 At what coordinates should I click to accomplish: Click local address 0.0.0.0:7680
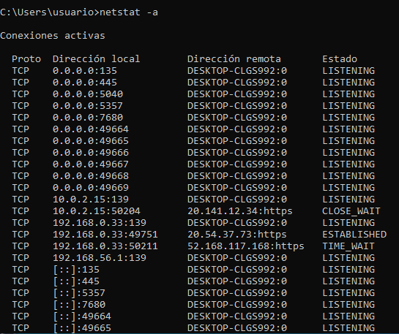(x=88, y=118)
